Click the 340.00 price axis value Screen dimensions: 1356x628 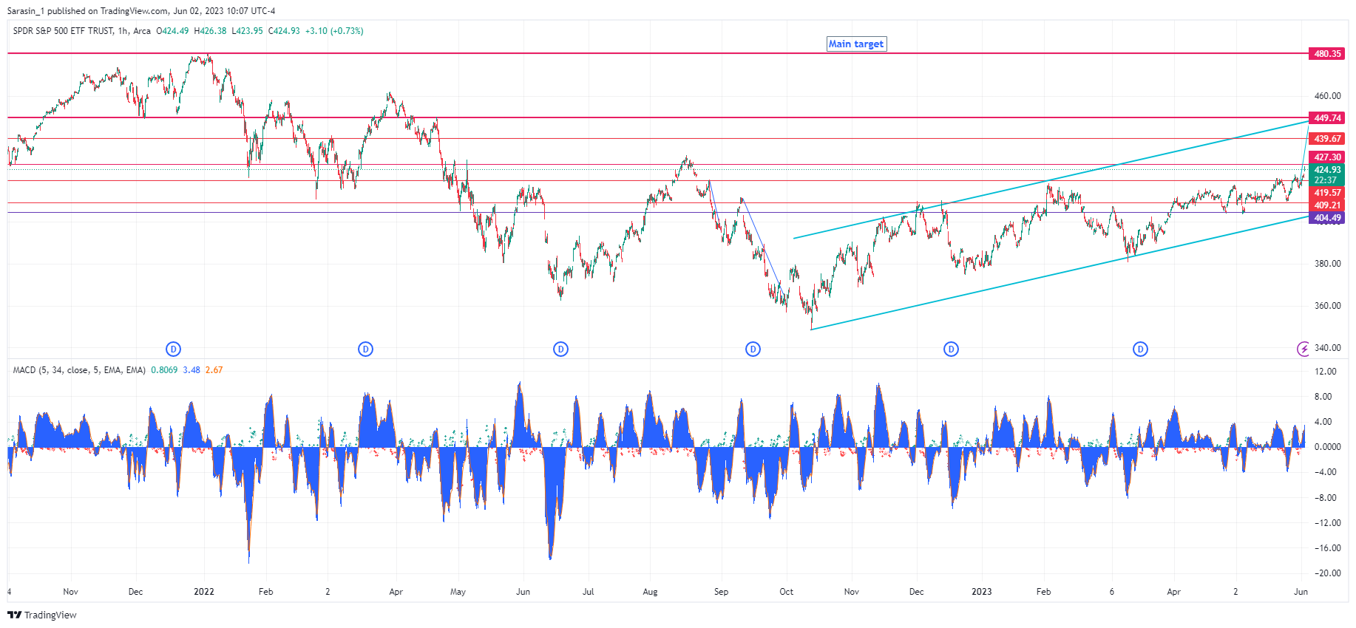(1327, 348)
